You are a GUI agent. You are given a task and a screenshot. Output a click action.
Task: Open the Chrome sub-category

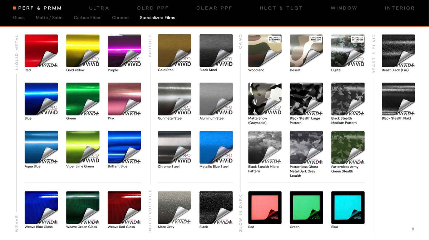(x=120, y=17)
